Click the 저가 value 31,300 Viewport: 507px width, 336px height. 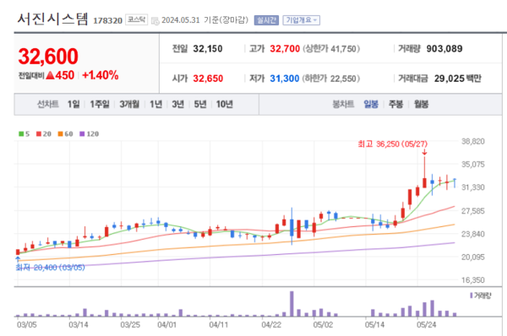(285, 79)
